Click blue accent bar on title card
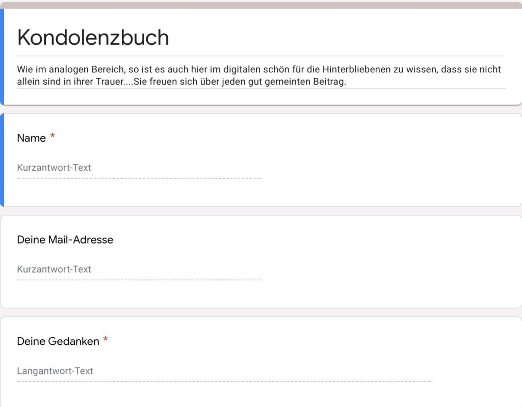This screenshot has height=407, width=522. coord(2,56)
